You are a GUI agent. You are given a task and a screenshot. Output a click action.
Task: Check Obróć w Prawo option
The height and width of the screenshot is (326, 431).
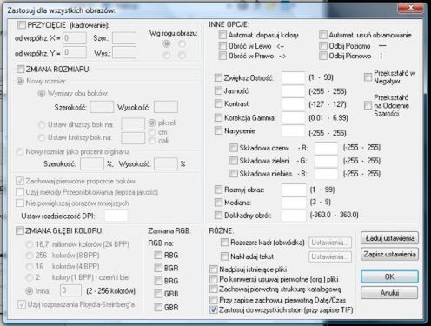pos(222,56)
